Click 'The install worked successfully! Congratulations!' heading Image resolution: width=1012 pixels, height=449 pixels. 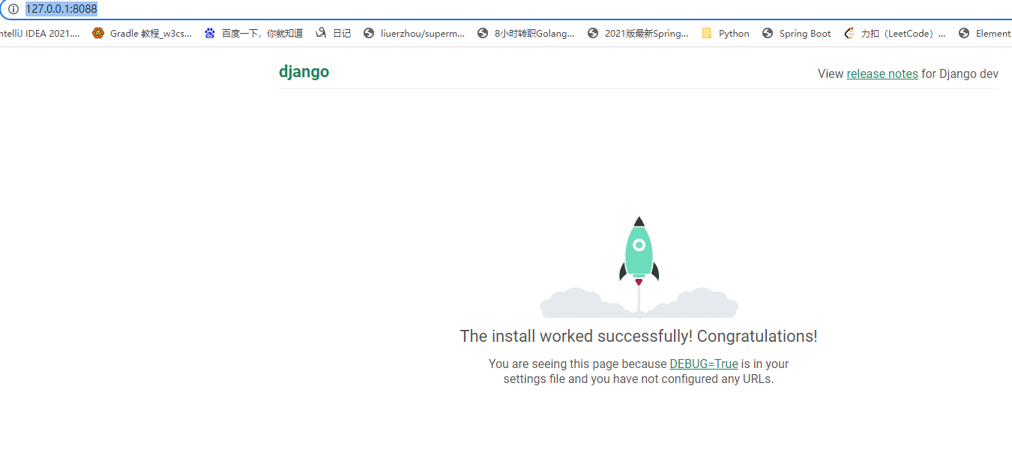(x=639, y=336)
